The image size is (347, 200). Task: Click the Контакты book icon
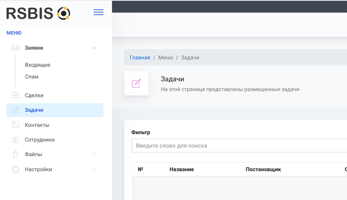pos(15,125)
